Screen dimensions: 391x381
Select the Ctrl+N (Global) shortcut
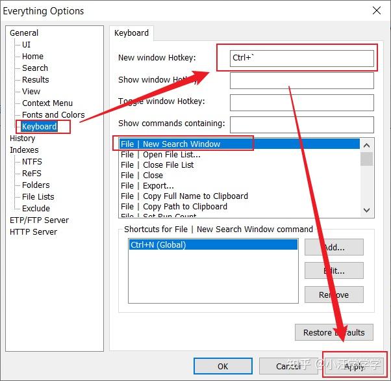click(213, 244)
